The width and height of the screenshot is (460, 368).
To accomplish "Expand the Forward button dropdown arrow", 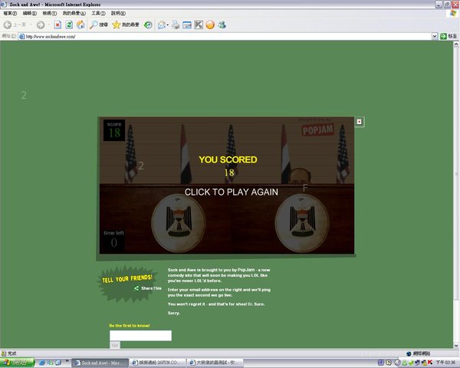I will pos(48,25).
